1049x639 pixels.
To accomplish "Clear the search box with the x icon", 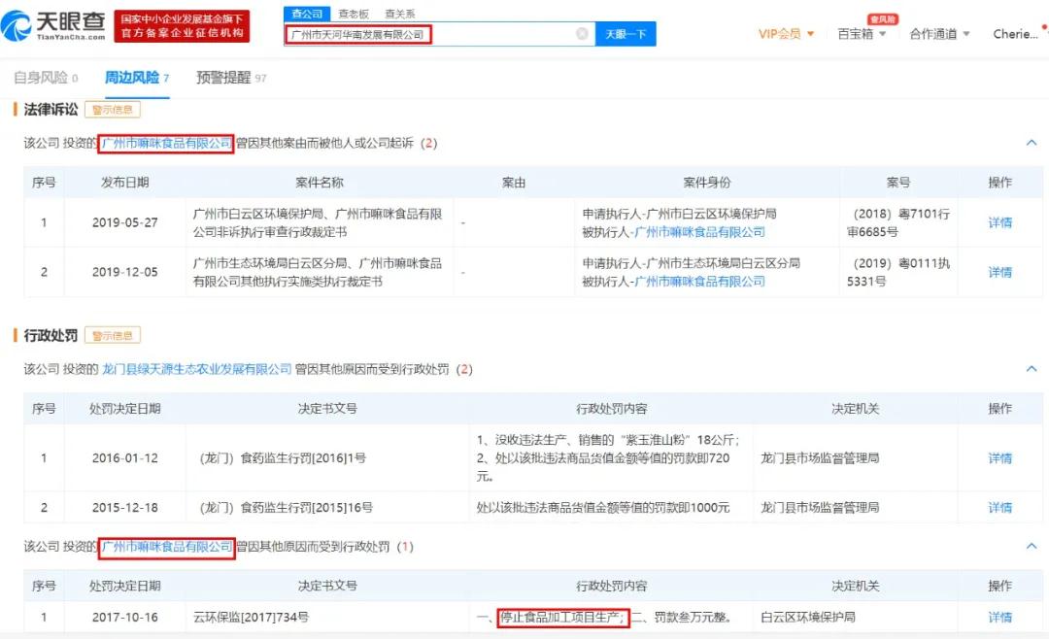I will coord(583,33).
